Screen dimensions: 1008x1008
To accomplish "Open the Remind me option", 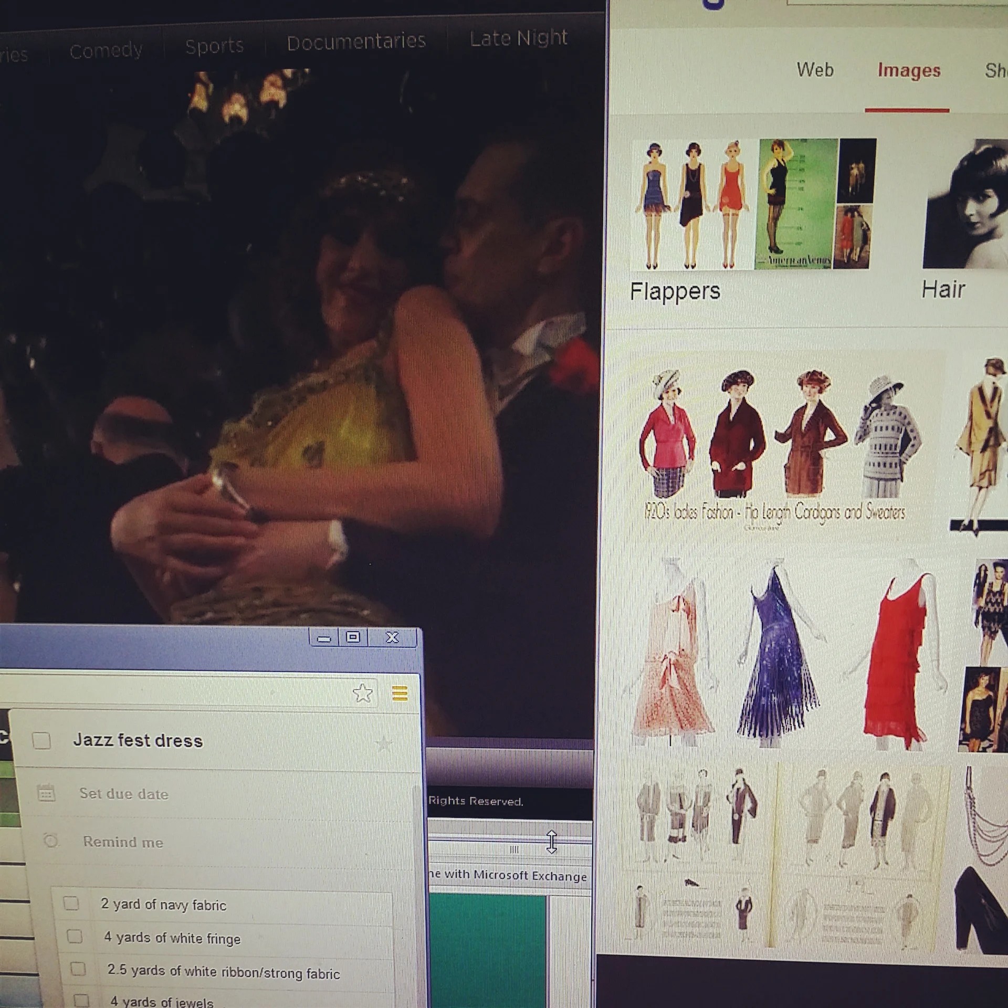I will pyautogui.click(x=123, y=842).
